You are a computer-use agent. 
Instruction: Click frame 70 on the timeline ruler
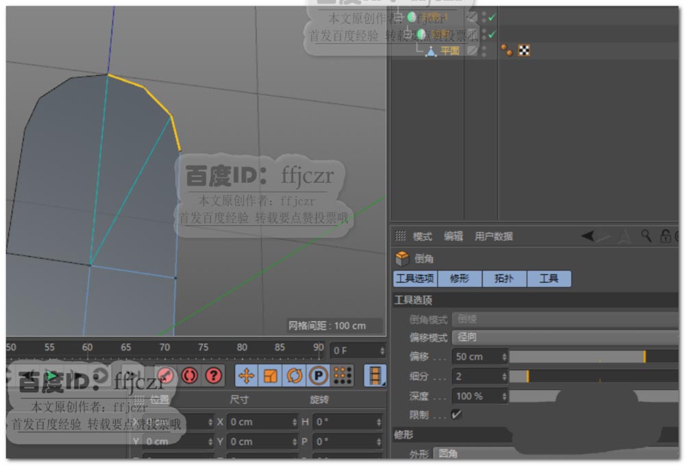[x=164, y=347]
